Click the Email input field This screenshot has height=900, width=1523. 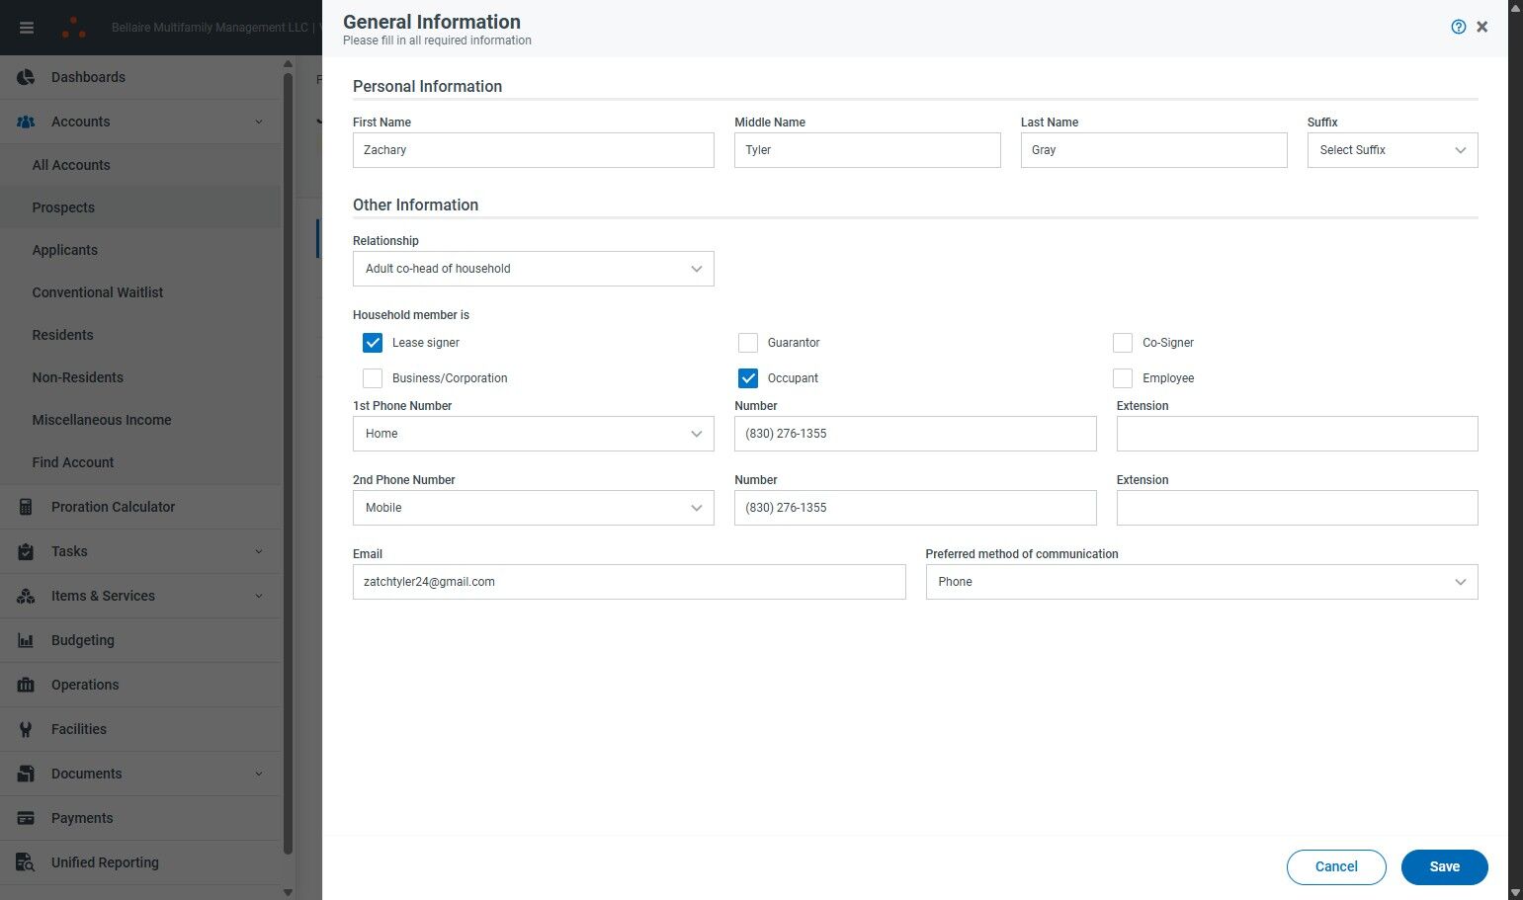(629, 582)
